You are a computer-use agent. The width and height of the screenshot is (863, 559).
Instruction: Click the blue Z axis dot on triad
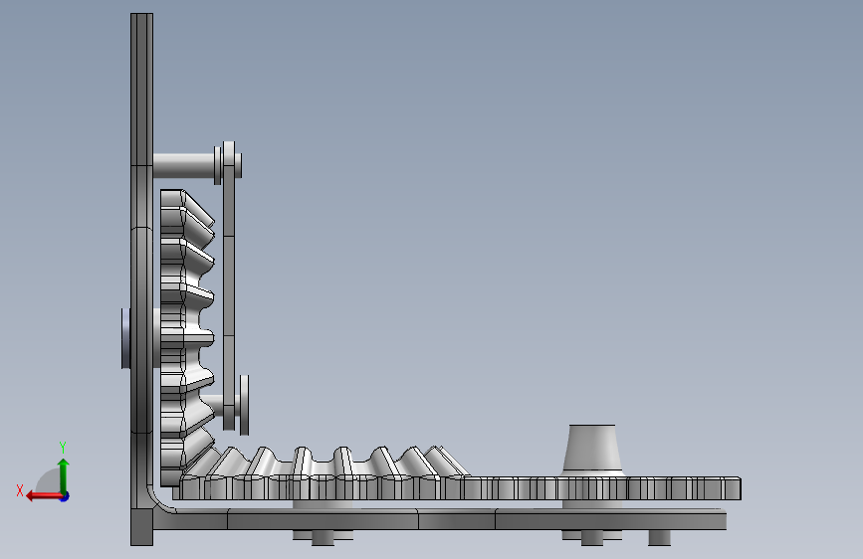point(65,496)
